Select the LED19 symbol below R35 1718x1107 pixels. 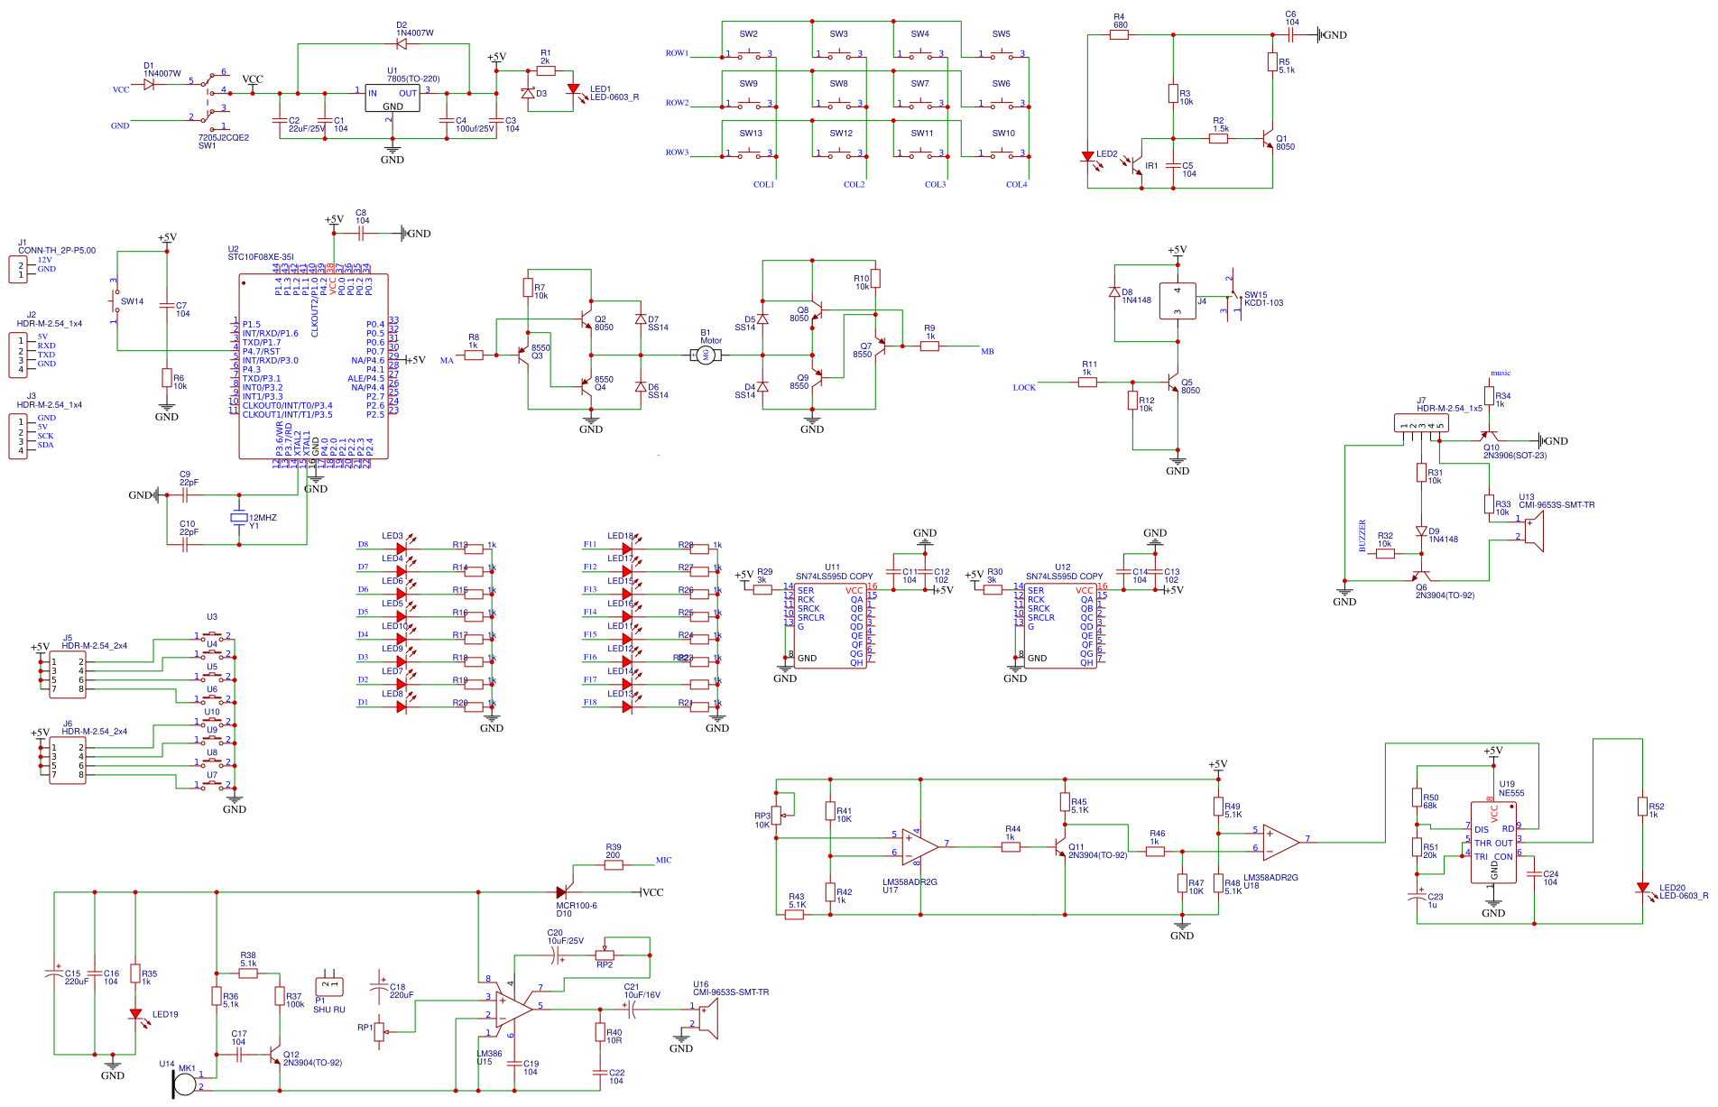coord(135,1014)
